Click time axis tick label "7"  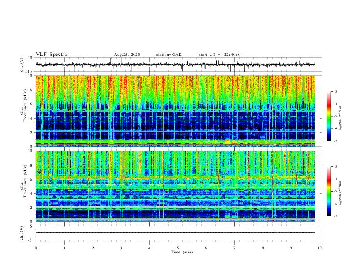[x=235, y=248]
